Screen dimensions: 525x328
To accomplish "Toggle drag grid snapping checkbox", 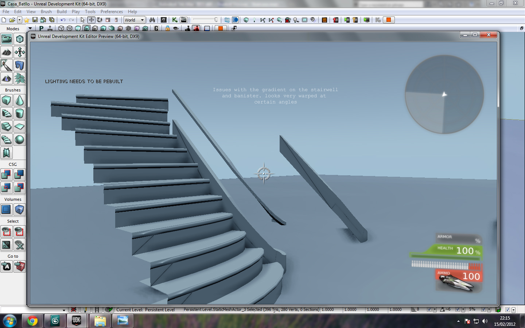I will coord(429,309).
